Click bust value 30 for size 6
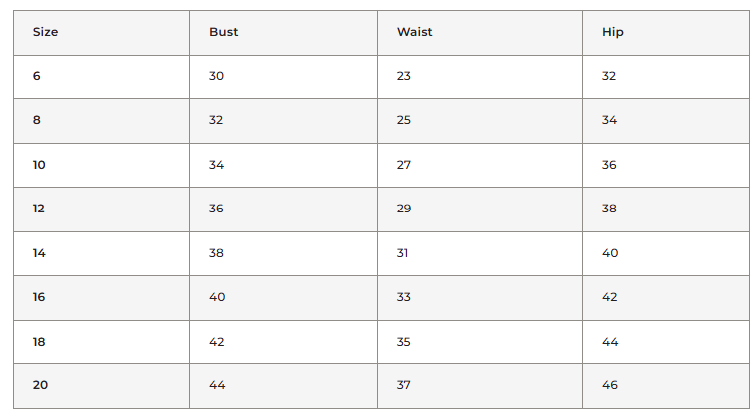 click(216, 76)
